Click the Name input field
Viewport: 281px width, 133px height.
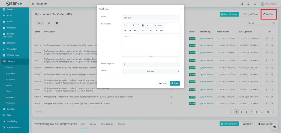pos(151,18)
